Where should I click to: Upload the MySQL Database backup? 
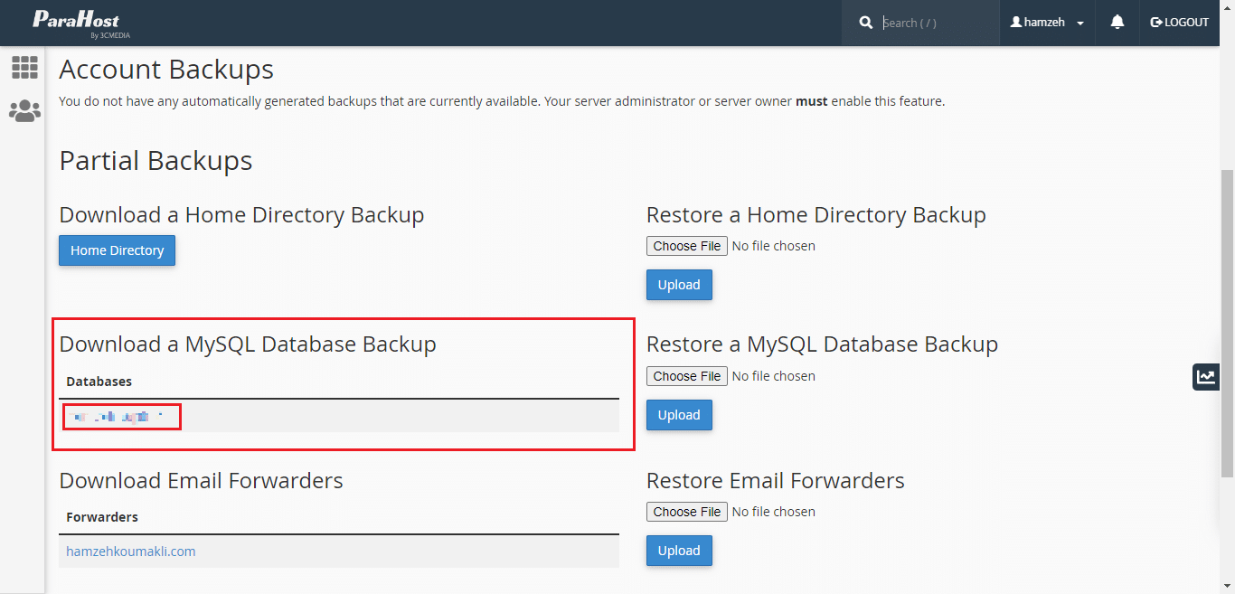point(679,415)
